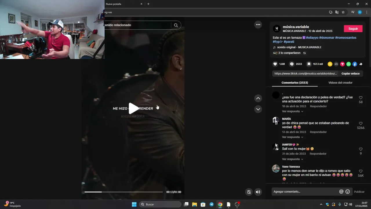371x209 pixels.
Task: Click the search magnifier icon
Action: coord(176,25)
